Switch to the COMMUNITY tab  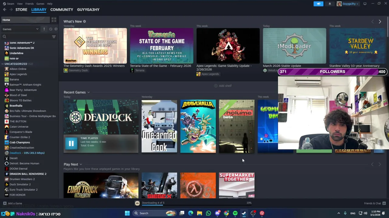click(62, 10)
